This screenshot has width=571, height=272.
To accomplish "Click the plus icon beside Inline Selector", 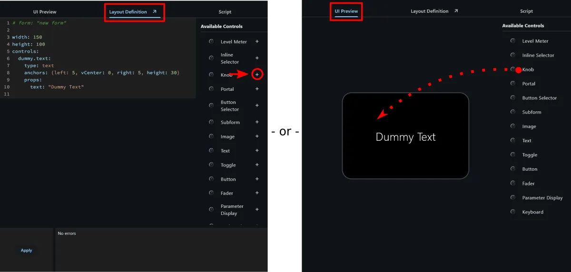I will pos(257,58).
